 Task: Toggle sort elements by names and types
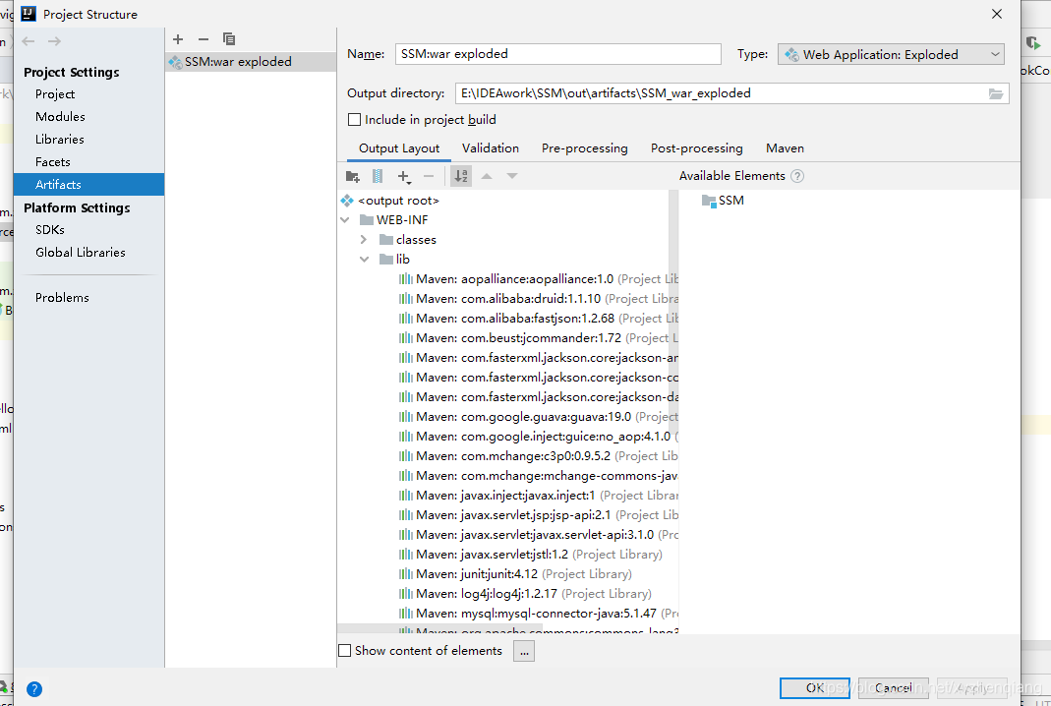[x=461, y=176]
